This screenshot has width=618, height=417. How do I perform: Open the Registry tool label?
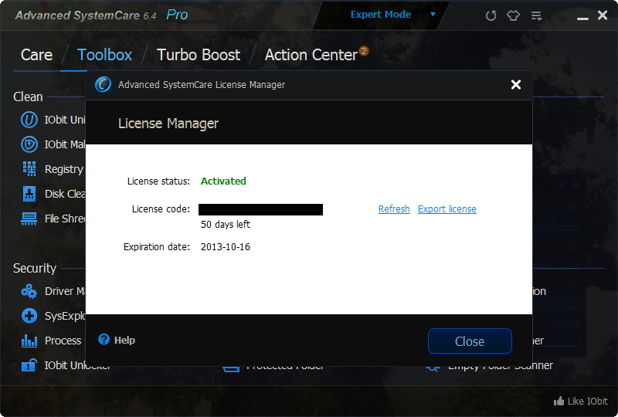[64, 169]
